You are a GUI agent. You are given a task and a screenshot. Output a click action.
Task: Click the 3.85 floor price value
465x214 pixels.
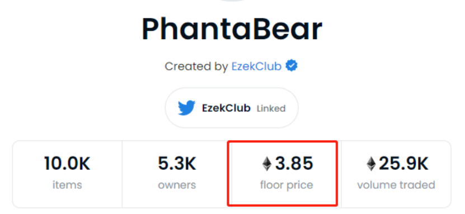coord(294,164)
